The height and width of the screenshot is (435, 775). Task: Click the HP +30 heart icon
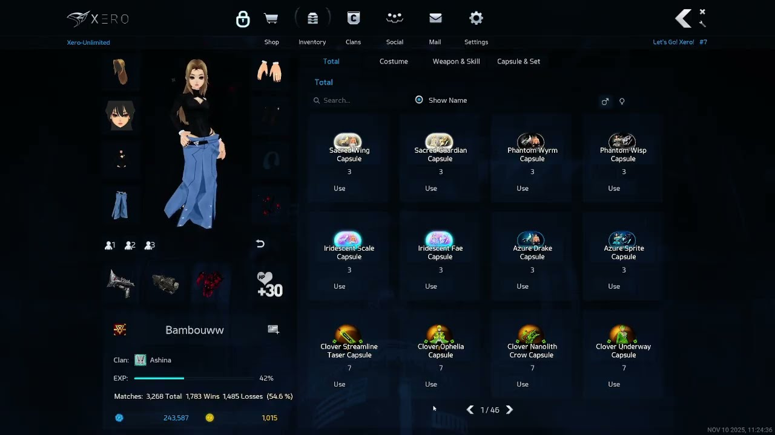tap(269, 285)
